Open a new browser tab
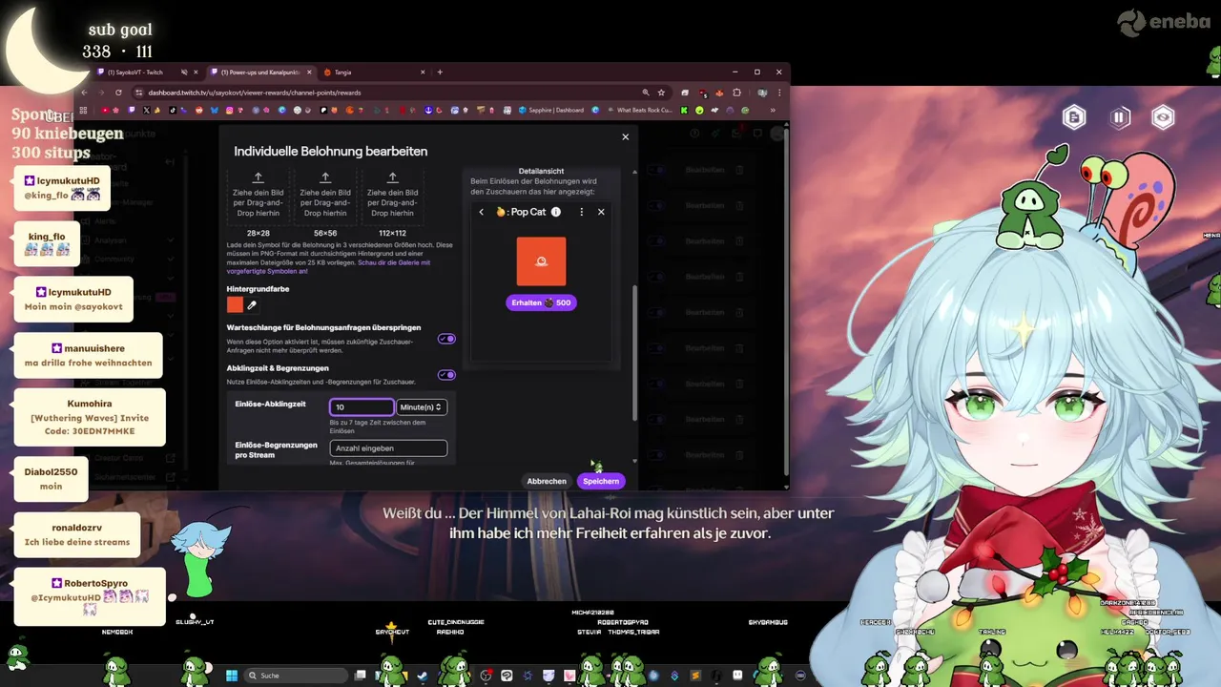 point(440,73)
